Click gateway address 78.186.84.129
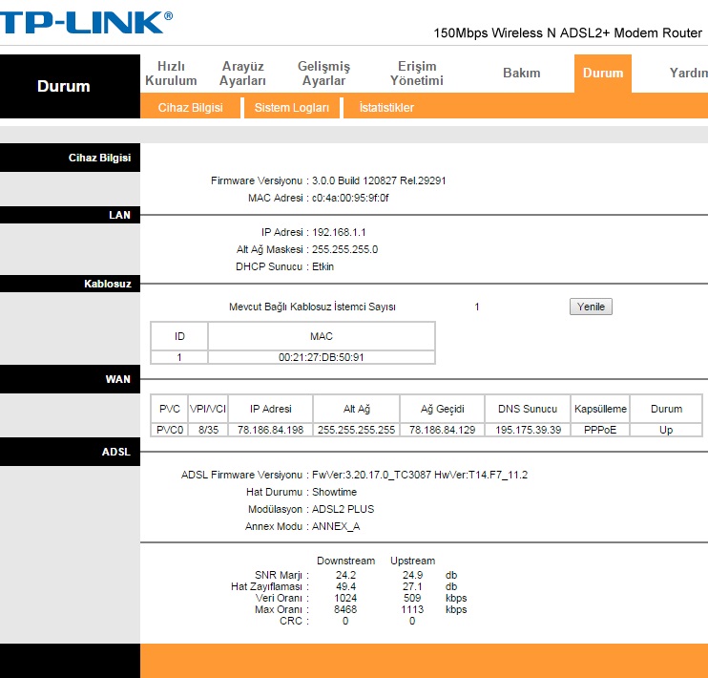 (x=442, y=430)
